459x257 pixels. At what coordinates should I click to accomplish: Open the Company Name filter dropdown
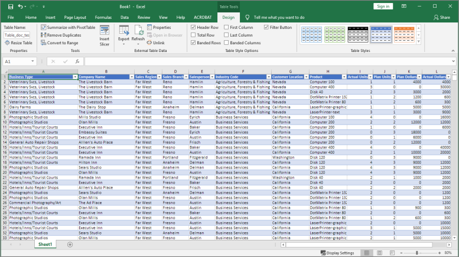(131, 77)
